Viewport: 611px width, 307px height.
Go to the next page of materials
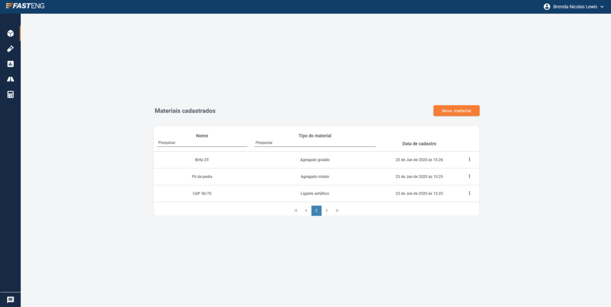(x=327, y=210)
